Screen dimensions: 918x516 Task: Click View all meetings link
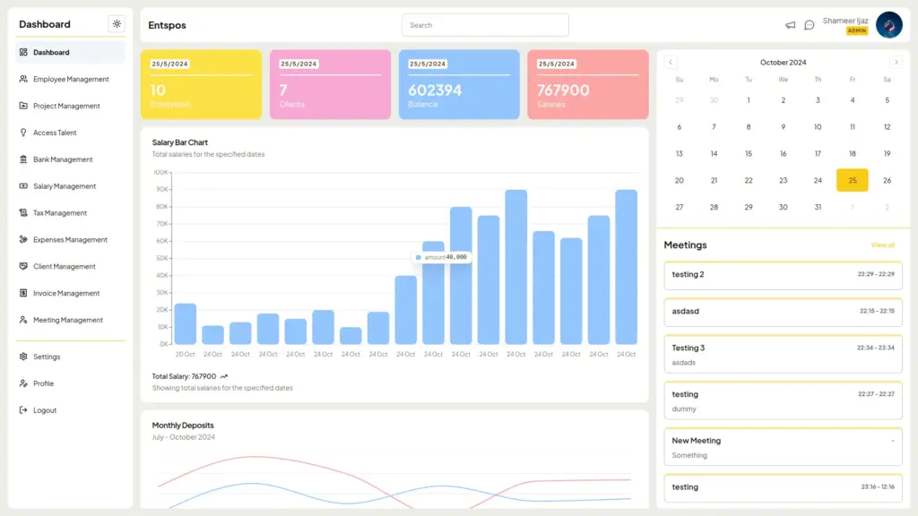pyautogui.click(x=882, y=245)
